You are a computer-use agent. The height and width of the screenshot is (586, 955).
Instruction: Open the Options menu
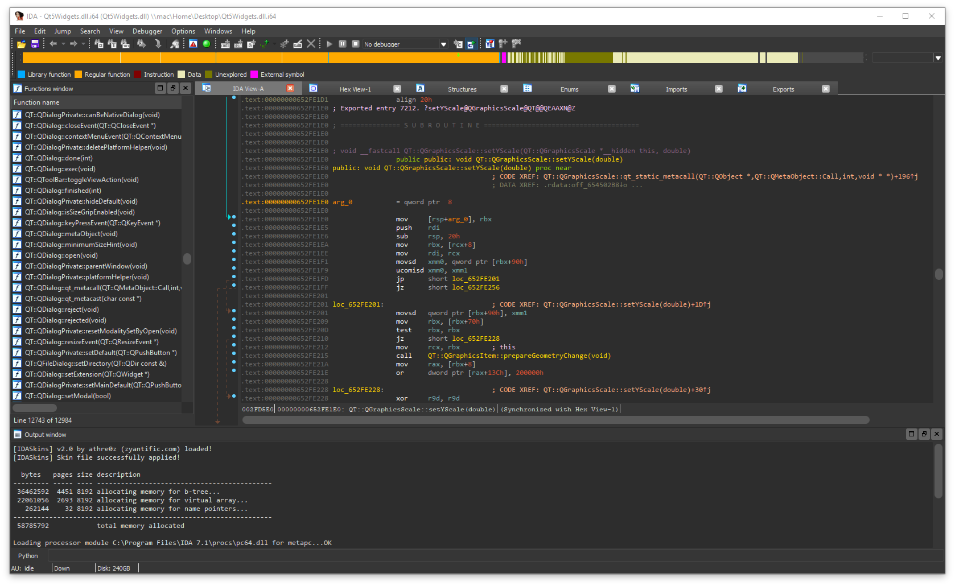(x=183, y=31)
